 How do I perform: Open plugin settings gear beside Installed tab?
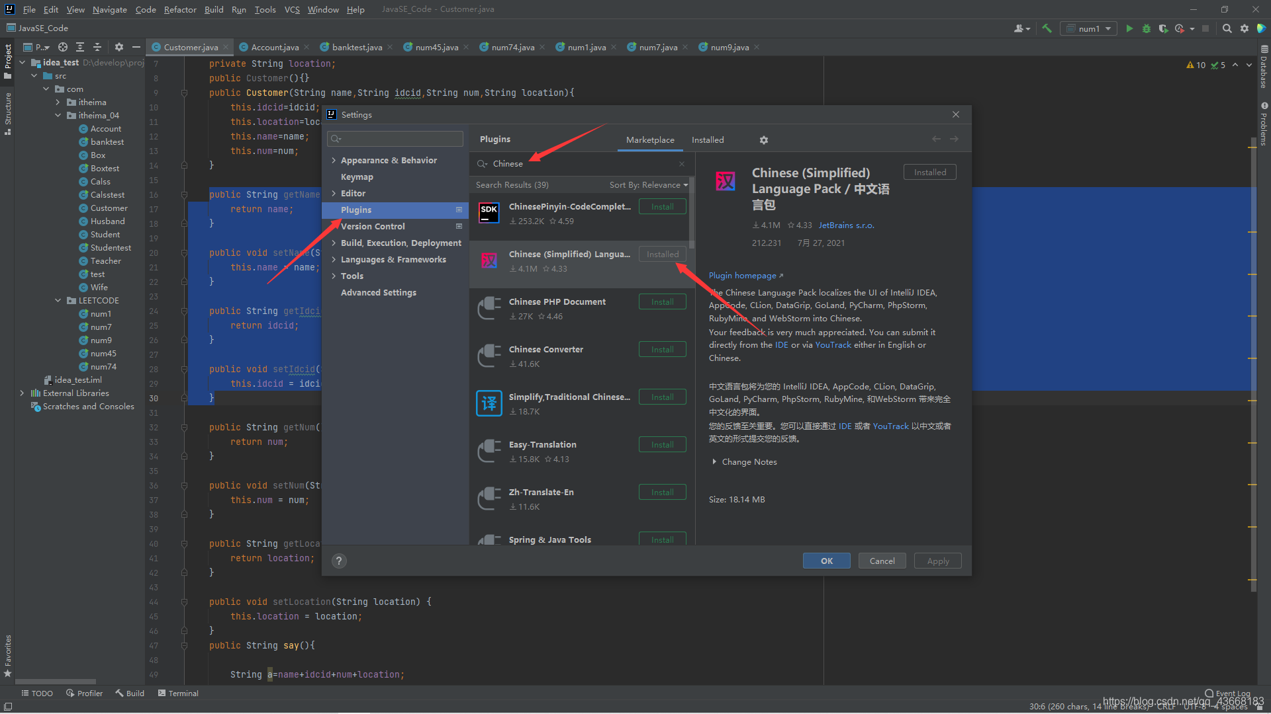[x=763, y=140]
